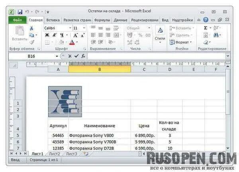Screen dimensions: 239x172
Task: Align text to the right
Action: (x=108, y=35)
